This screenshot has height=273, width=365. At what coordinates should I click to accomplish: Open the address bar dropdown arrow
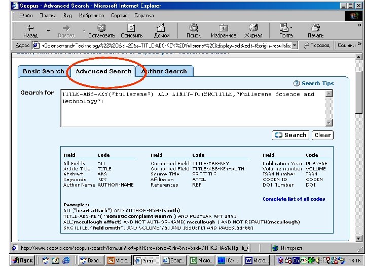click(x=295, y=45)
